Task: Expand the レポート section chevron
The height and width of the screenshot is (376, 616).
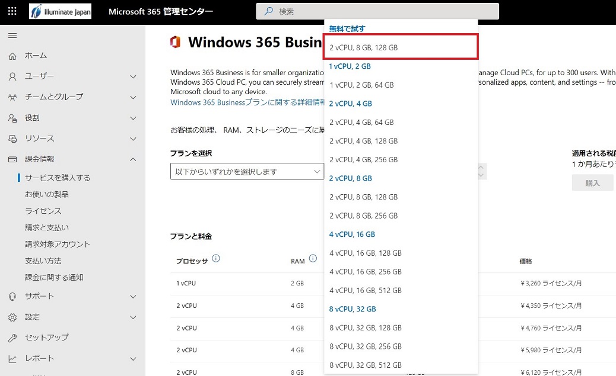Action: click(133, 359)
